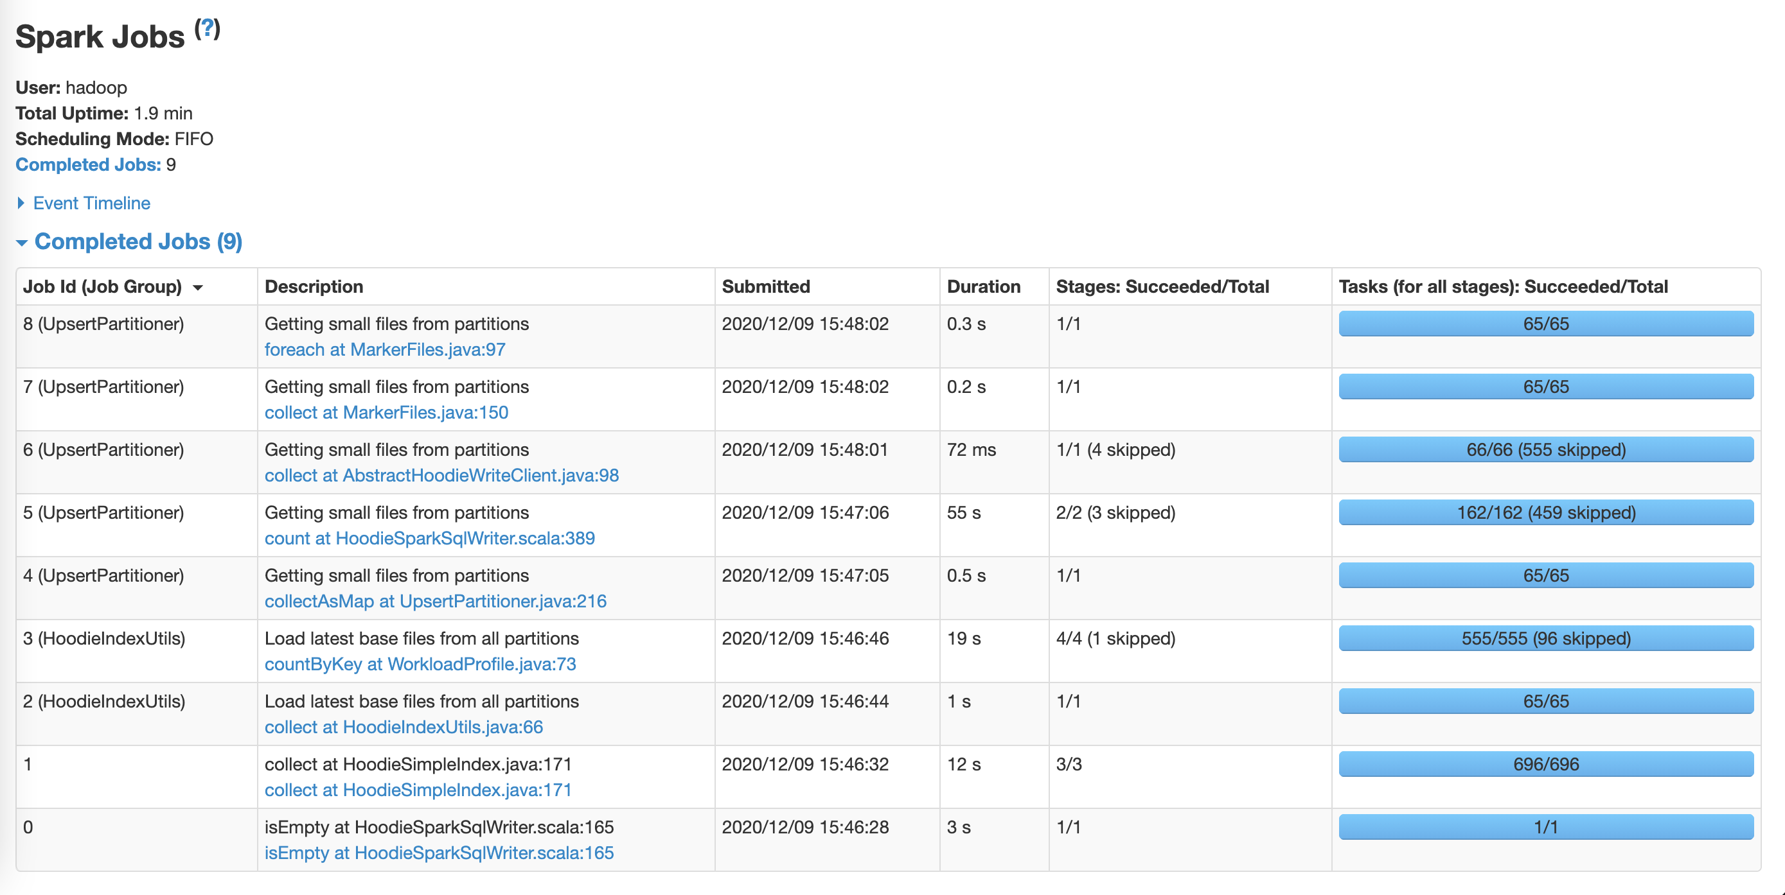Click the Completed Jobs summary link
Viewport: 1785px width, 895px height.
pyautogui.click(x=87, y=165)
